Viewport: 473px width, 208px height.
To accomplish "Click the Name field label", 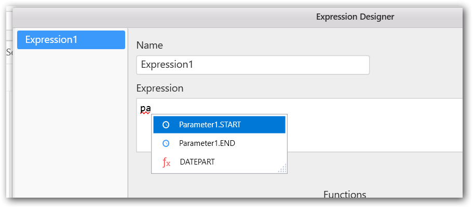I will point(150,46).
